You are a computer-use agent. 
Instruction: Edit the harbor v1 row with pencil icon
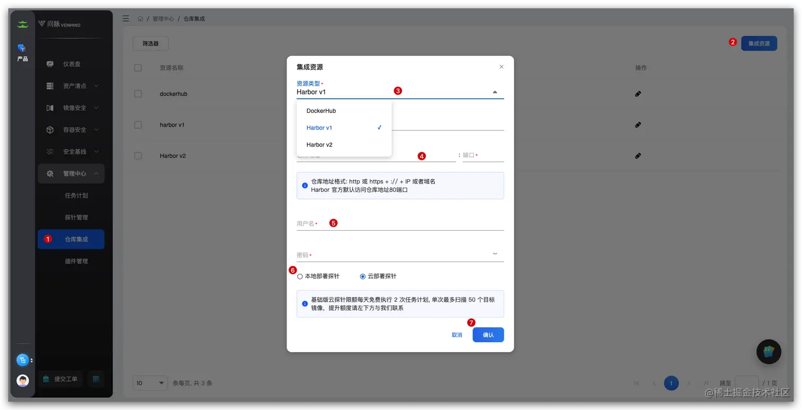click(638, 125)
